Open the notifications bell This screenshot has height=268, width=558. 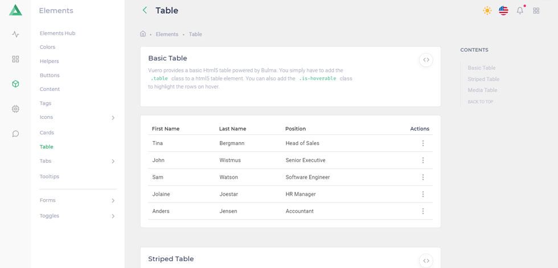[520, 11]
